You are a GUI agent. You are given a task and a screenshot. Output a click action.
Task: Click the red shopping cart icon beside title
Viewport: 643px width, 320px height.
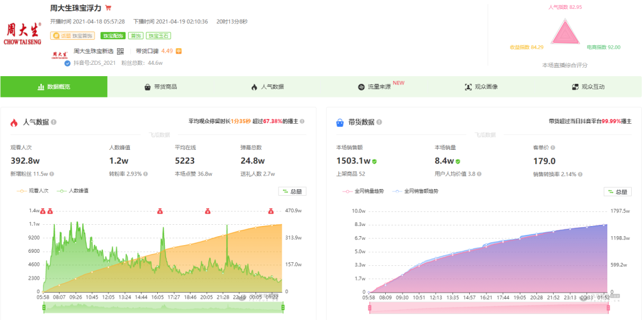[108, 8]
